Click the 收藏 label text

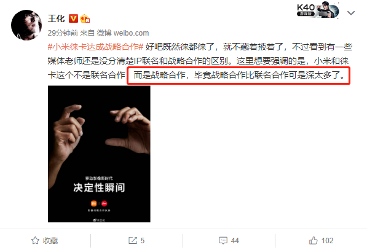(x=50, y=241)
